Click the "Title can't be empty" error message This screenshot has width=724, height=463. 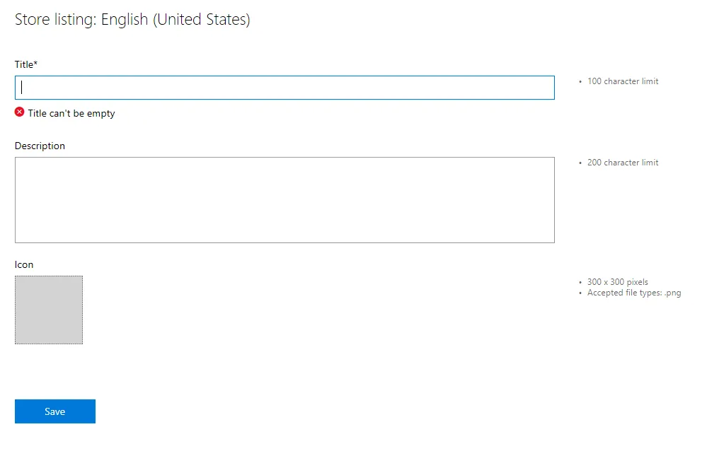click(71, 113)
